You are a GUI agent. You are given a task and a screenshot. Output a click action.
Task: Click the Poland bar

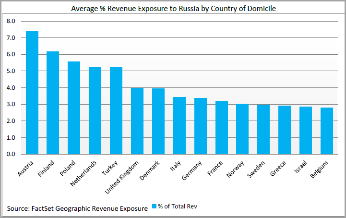74,108
